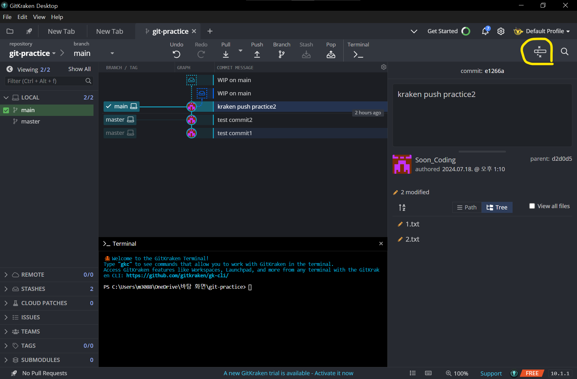This screenshot has width=577, height=379.
Task: Open the gk-cli GitHub link in terminal
Action: point(177,276)
